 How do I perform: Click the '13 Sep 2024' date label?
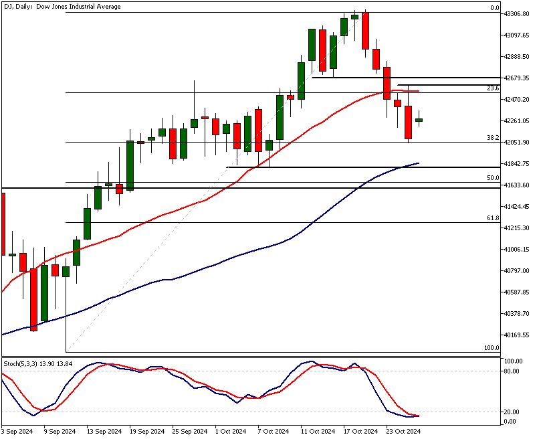coord(104,432)
